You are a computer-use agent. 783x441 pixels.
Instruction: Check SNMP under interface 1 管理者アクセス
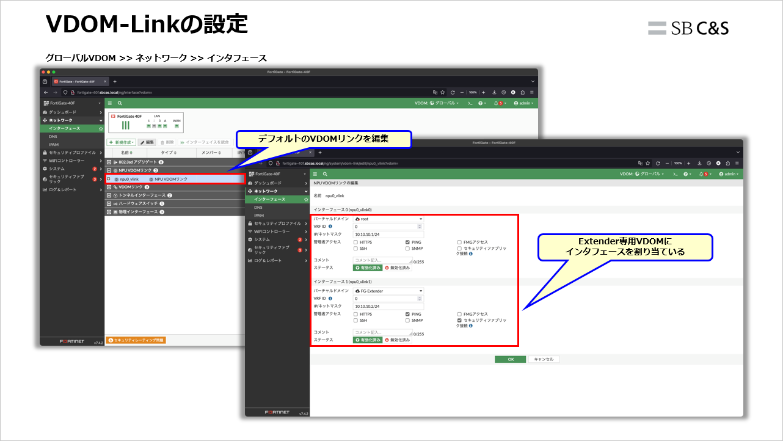[407, 321]
